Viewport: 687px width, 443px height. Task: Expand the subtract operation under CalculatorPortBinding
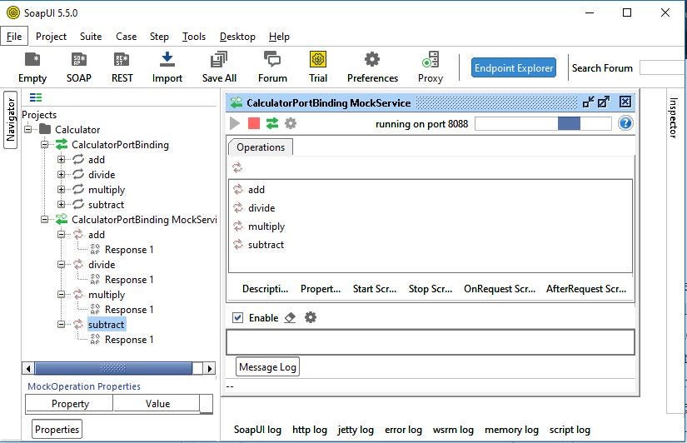coord(62,205)
